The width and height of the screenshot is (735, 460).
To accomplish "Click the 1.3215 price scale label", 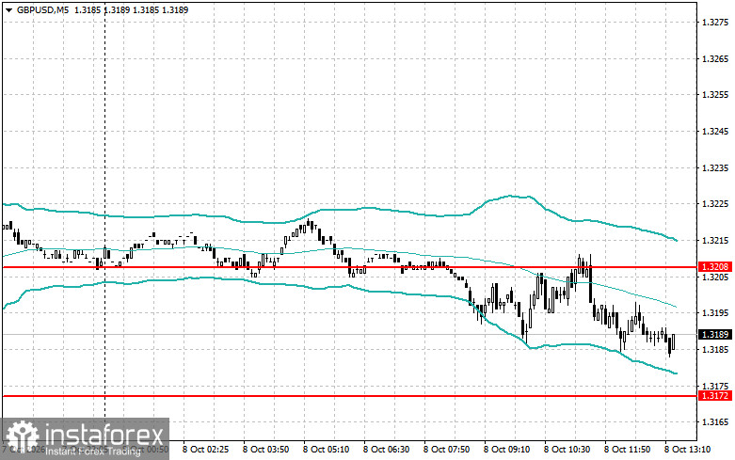I will tap(715, 240).
